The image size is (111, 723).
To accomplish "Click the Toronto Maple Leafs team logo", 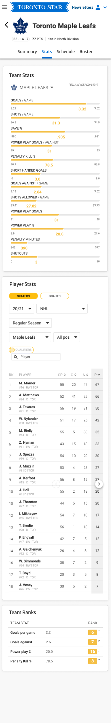I will (20, 26).
